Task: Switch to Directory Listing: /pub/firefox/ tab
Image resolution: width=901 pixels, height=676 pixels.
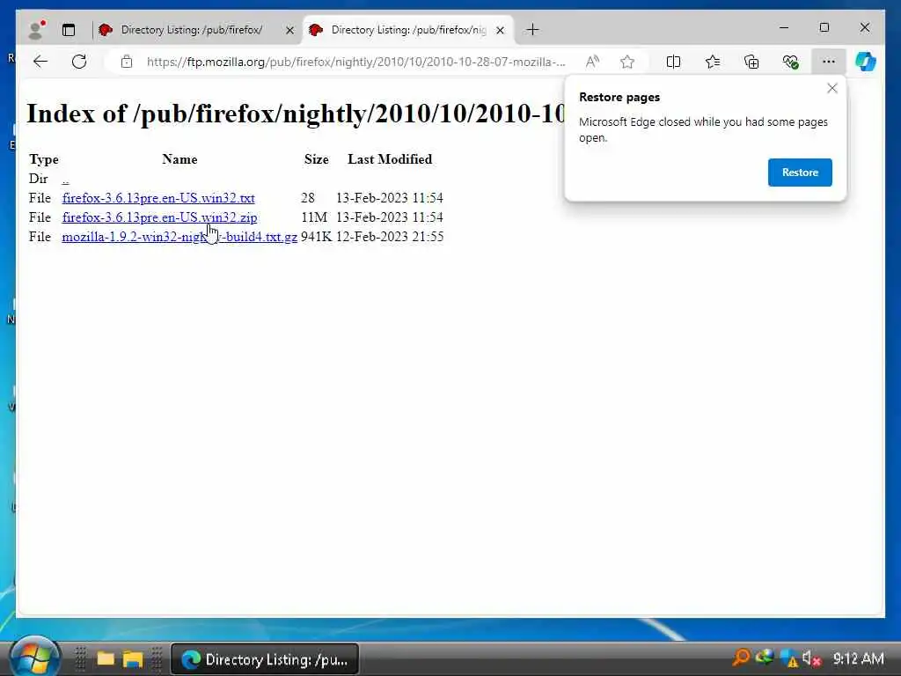Action: 191,30
